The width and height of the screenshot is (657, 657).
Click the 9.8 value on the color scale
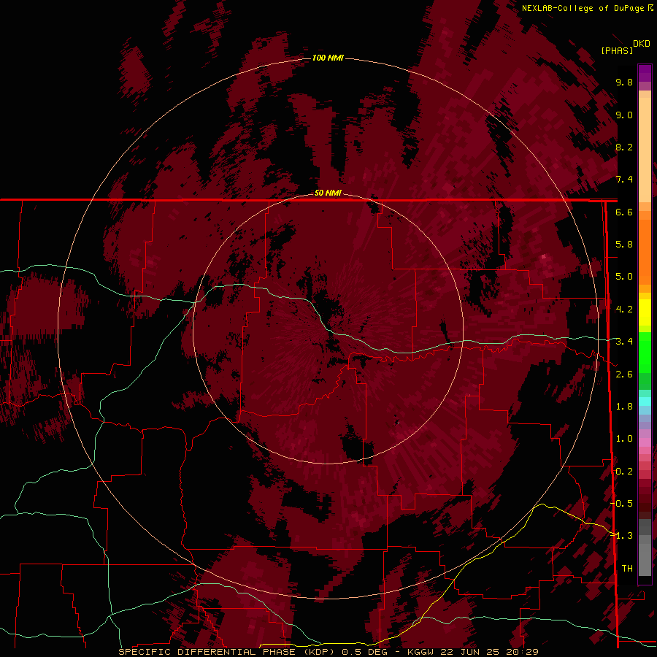(624, 82)
